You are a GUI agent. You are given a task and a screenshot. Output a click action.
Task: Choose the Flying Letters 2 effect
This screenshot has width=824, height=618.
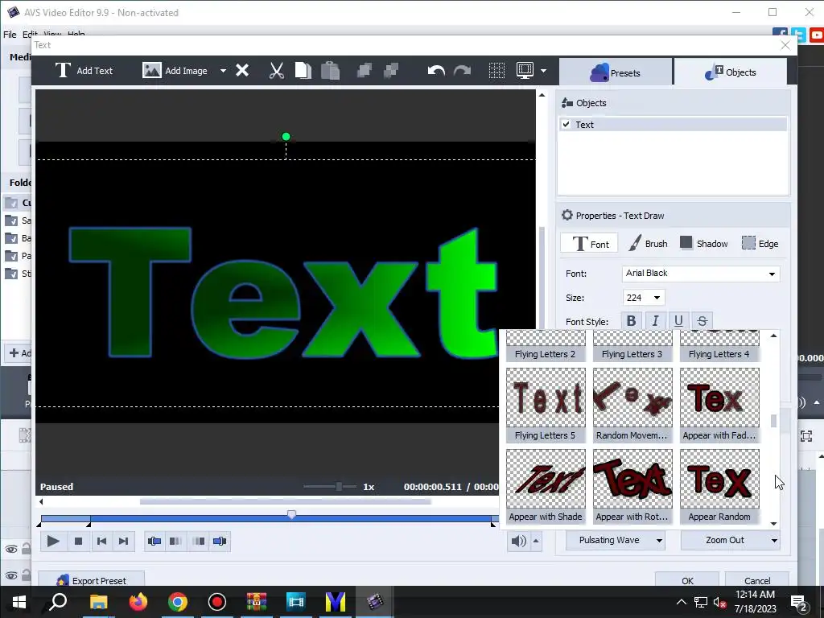546,346
